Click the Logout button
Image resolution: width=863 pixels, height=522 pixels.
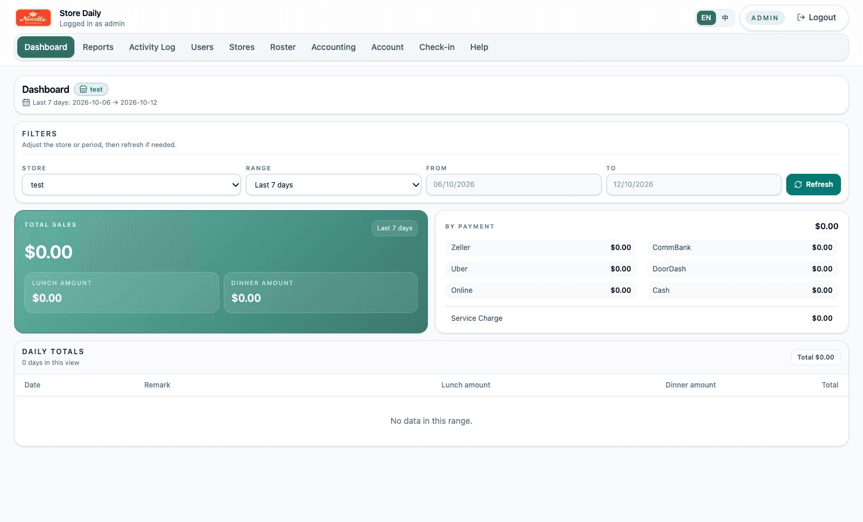coord(817,18)
